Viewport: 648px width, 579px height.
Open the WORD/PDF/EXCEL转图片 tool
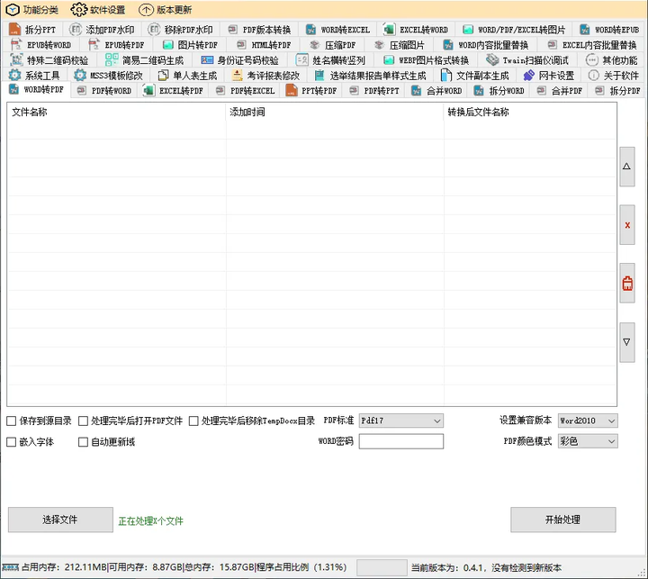[514, 30]
